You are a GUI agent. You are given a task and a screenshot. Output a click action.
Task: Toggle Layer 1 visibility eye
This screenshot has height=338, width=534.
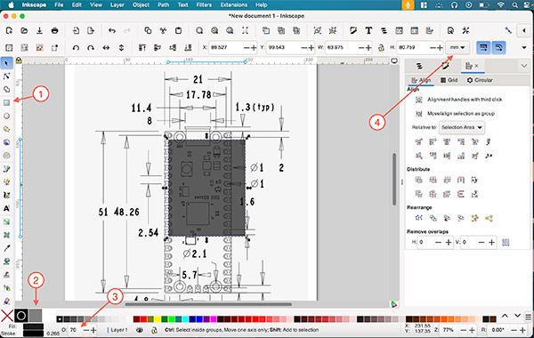coord(140,330)
